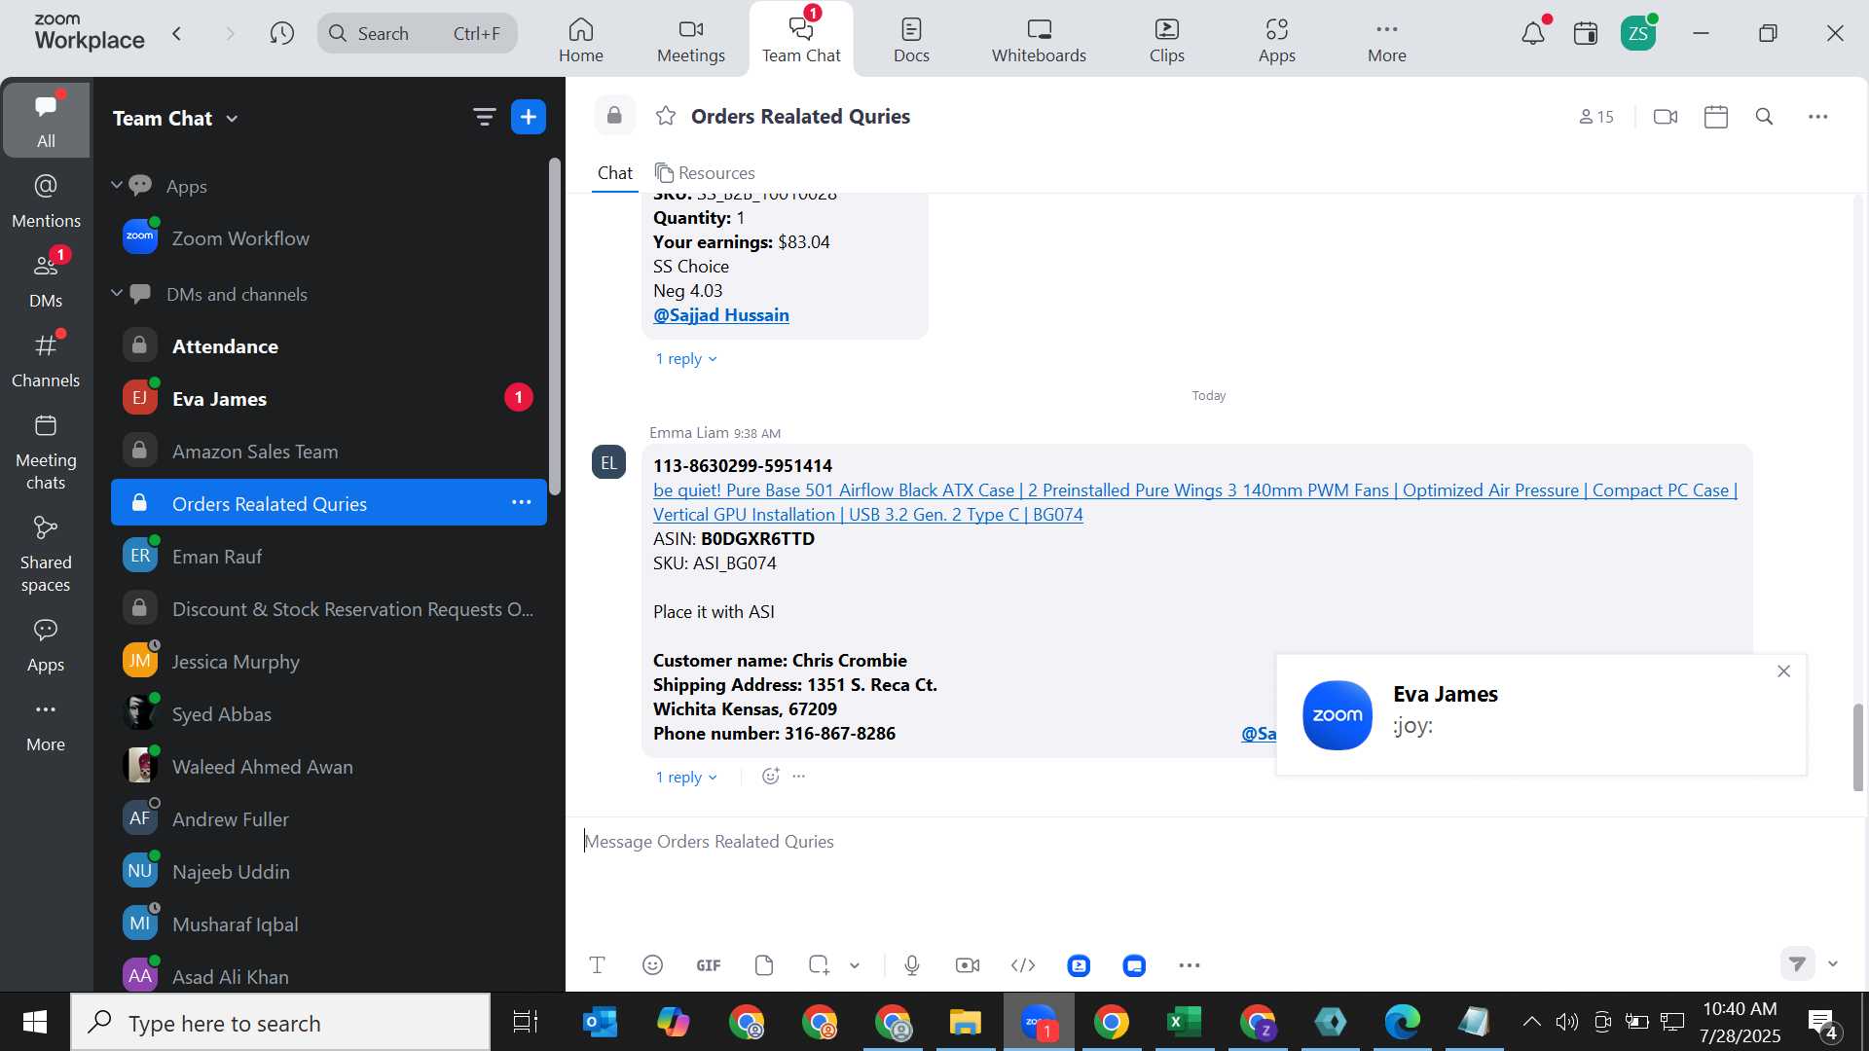Open the GIF picker
Image resolution: width=1869 pixels, height=1051 pixels.
click(x=709, y=965)
